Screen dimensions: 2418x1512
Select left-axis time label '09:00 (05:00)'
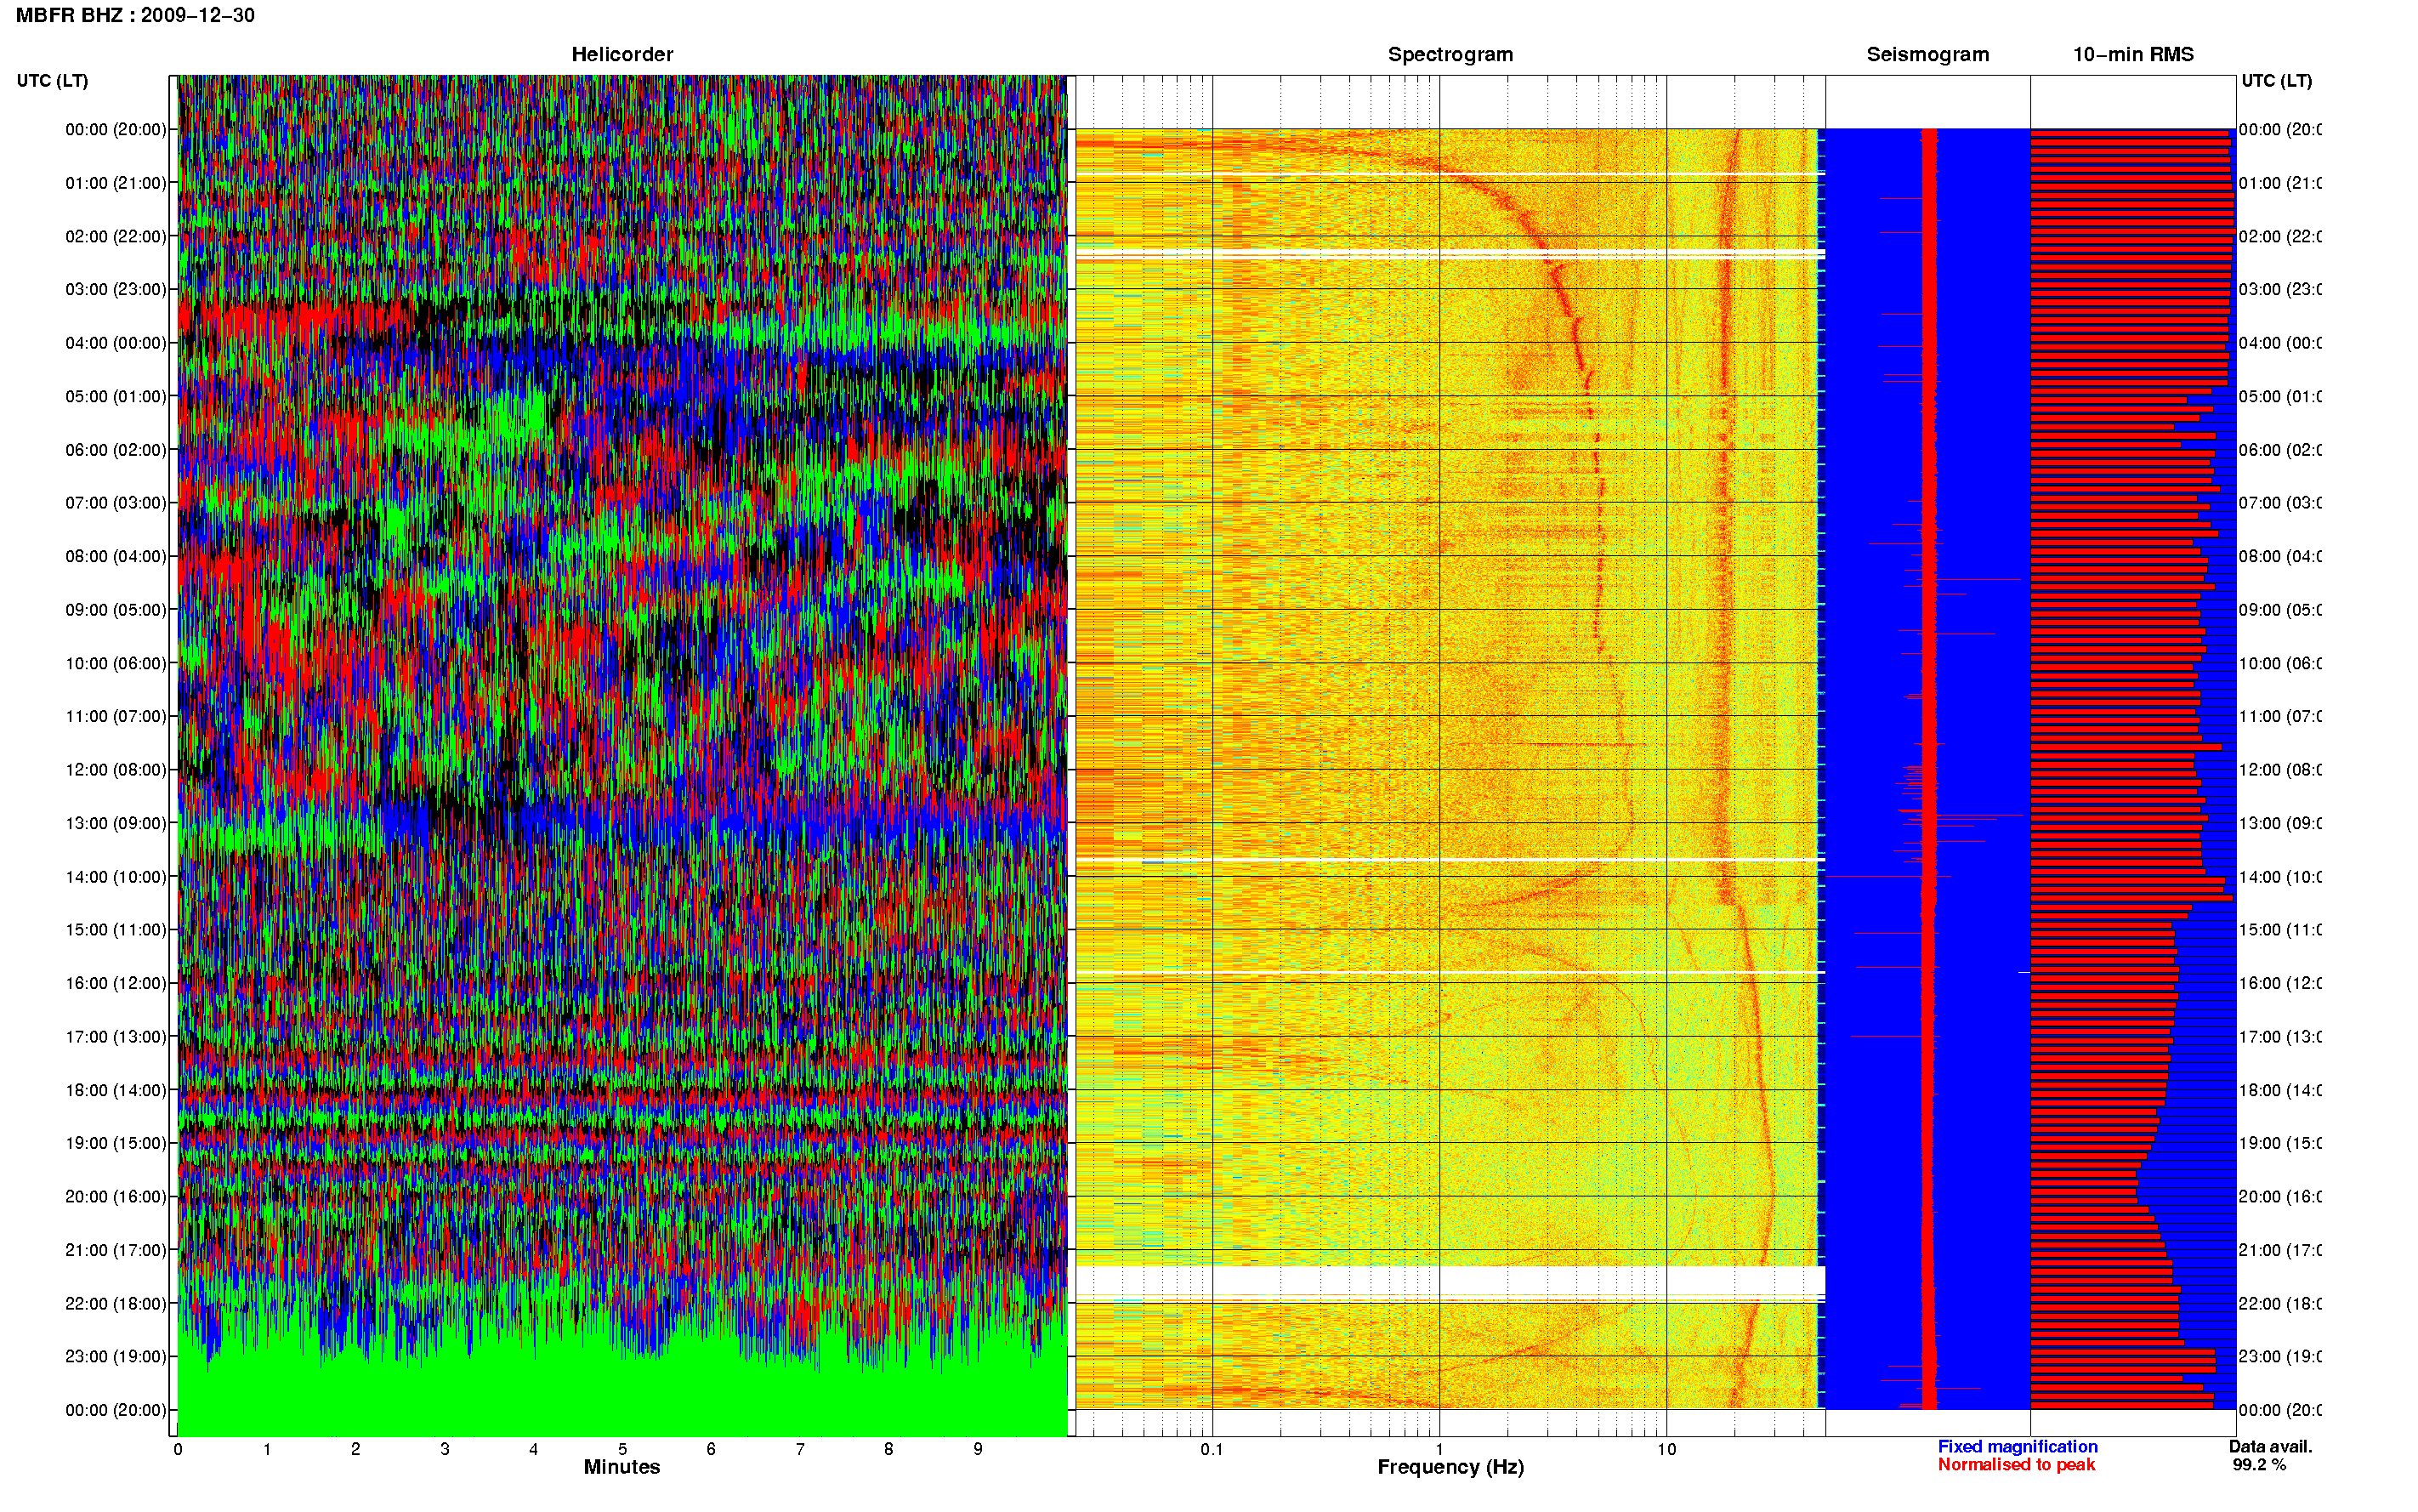(x=116, y=610)
